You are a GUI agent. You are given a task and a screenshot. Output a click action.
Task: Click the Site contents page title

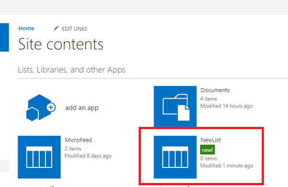pos(61,44)
